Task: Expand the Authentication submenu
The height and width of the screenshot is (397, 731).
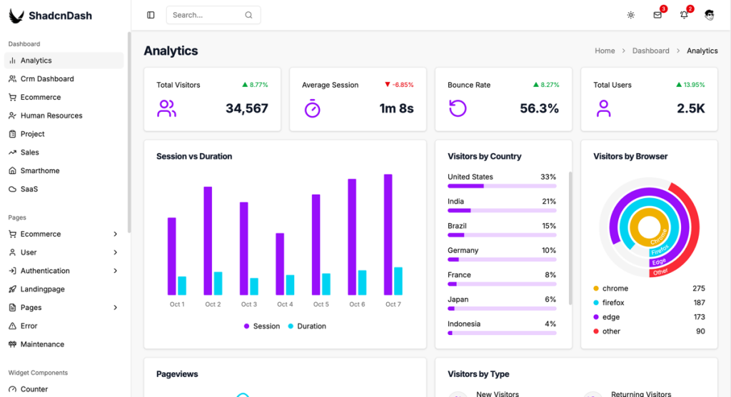Action: coord(116,271)
